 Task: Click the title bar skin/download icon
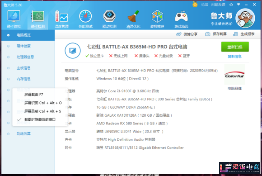tap(231, 5)
